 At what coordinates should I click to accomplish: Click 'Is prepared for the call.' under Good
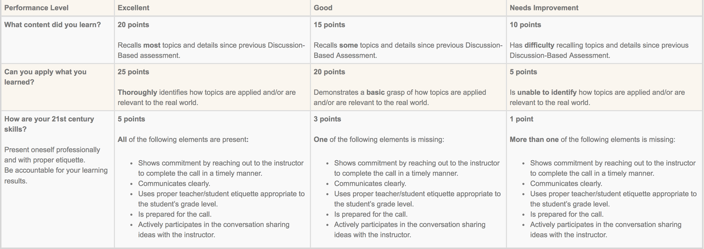click(371, 214)
